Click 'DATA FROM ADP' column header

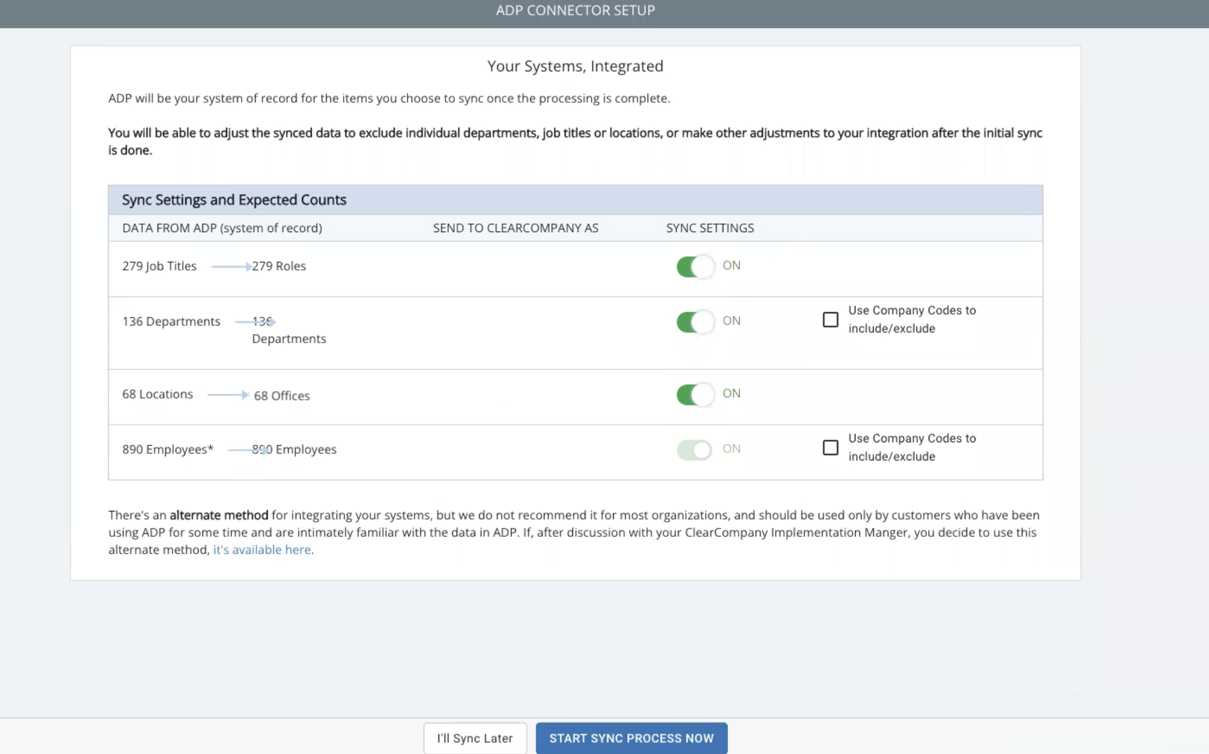tap(222, 228)
